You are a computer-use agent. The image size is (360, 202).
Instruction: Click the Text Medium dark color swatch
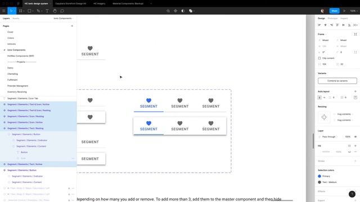[x=319, y=182]
